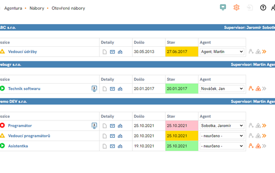Click warning triangle icon for Asistentka row
This screenshot has height=173, width=275.
[258, 146]
